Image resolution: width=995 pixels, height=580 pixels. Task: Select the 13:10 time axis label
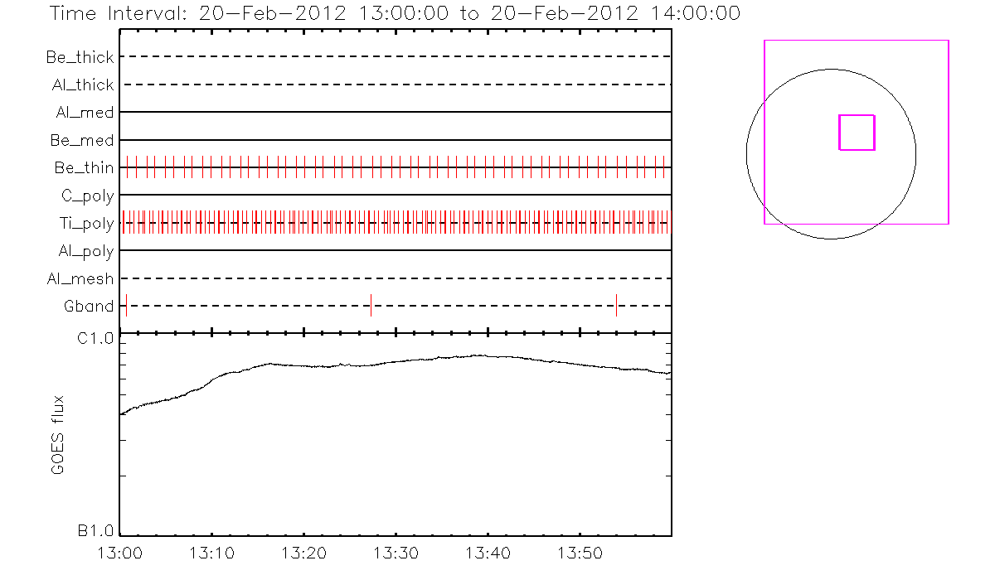click(x=212, y=553)
